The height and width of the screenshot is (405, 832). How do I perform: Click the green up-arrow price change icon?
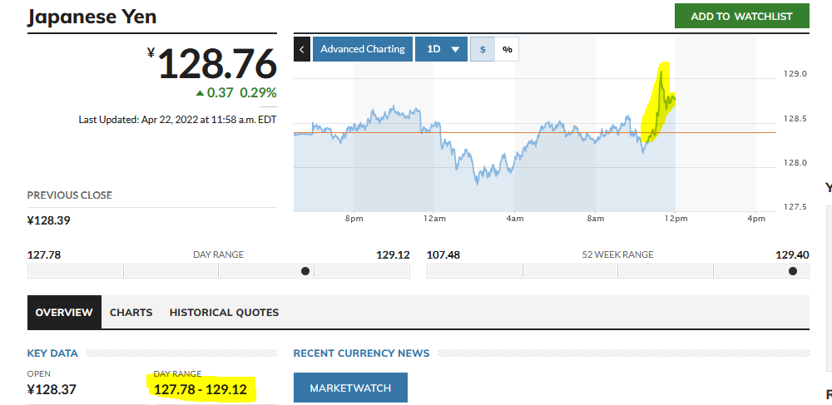click(x=200, y=93)
